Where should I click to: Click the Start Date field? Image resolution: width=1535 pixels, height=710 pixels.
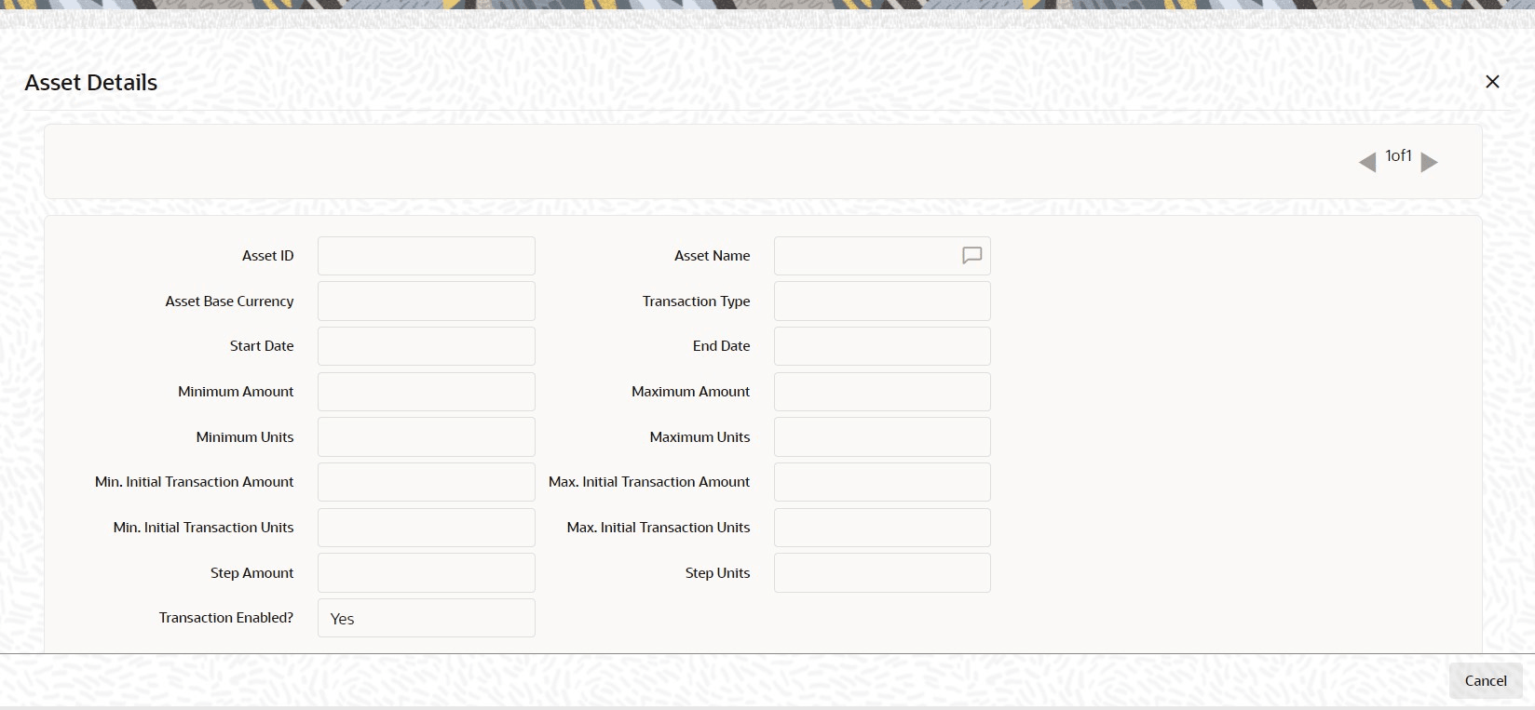coord(427,346)
